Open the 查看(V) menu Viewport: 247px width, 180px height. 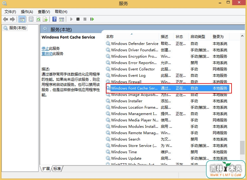pyautogui.click(x=44, y=12)
